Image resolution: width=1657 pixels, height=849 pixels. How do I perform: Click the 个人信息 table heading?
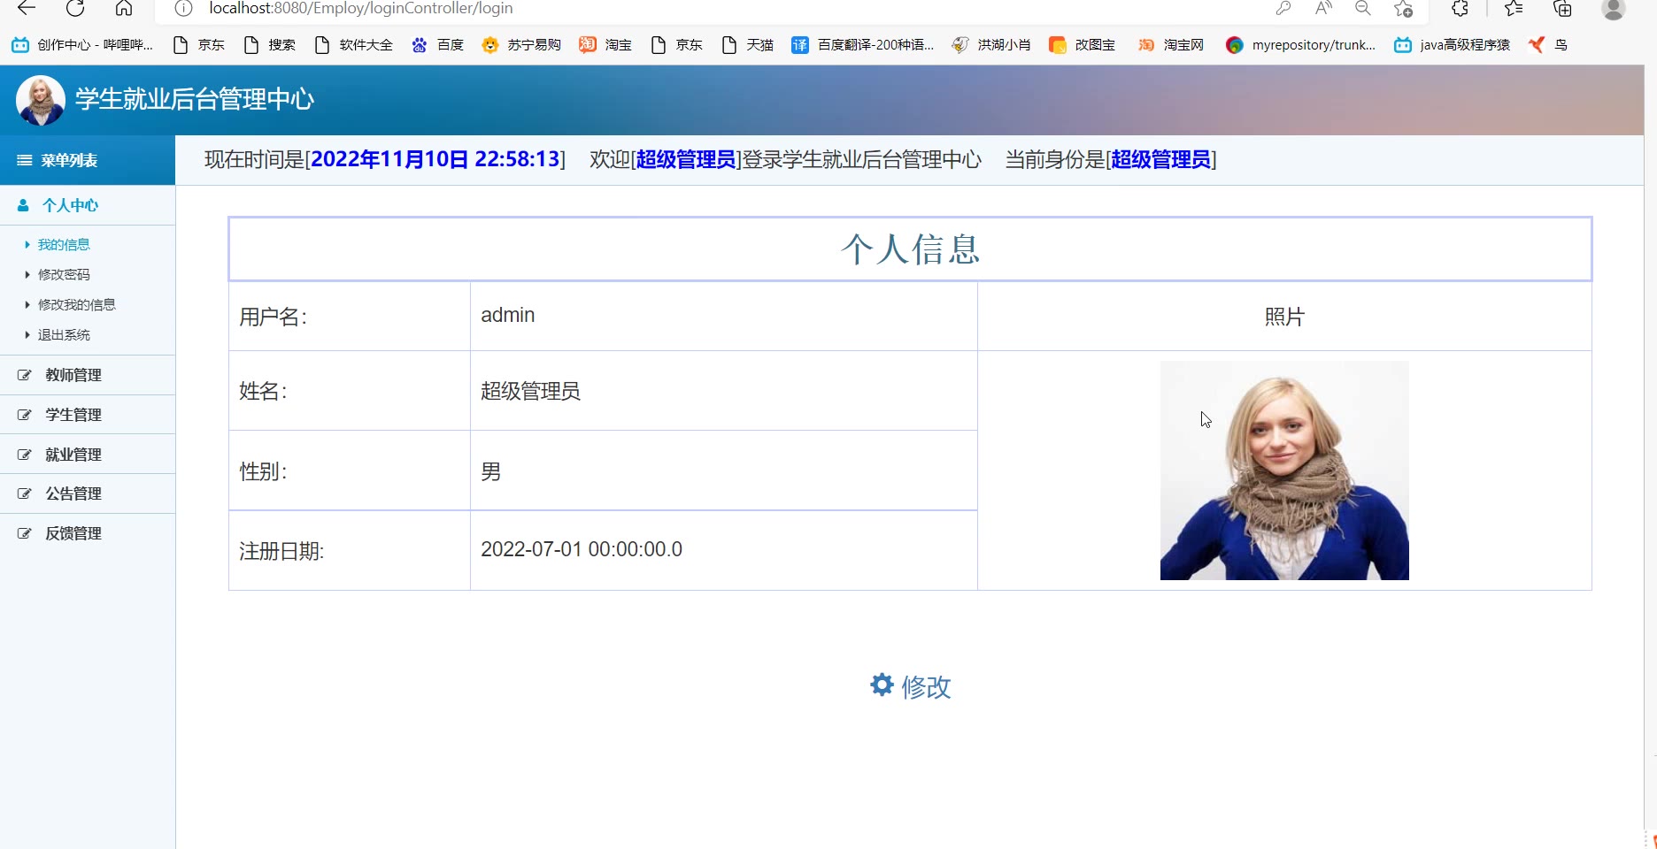pos(910,249)
